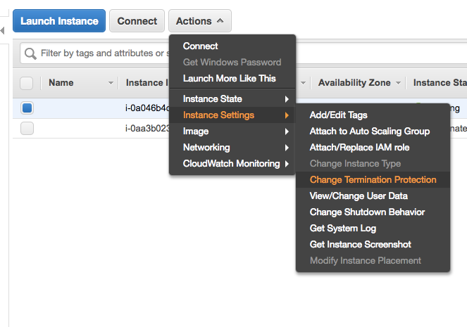Uncheck the selected i-0a046b4 instance checkbox
The height and width of the screenshot is (327, 467).
(27, 108)
